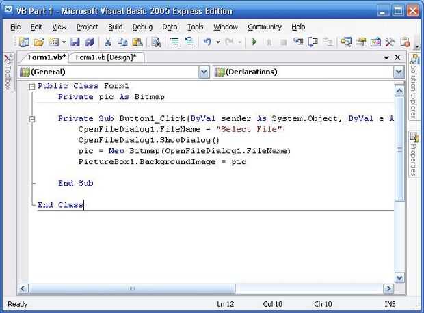Expand the Properties side tab

[x=414, y=154]
